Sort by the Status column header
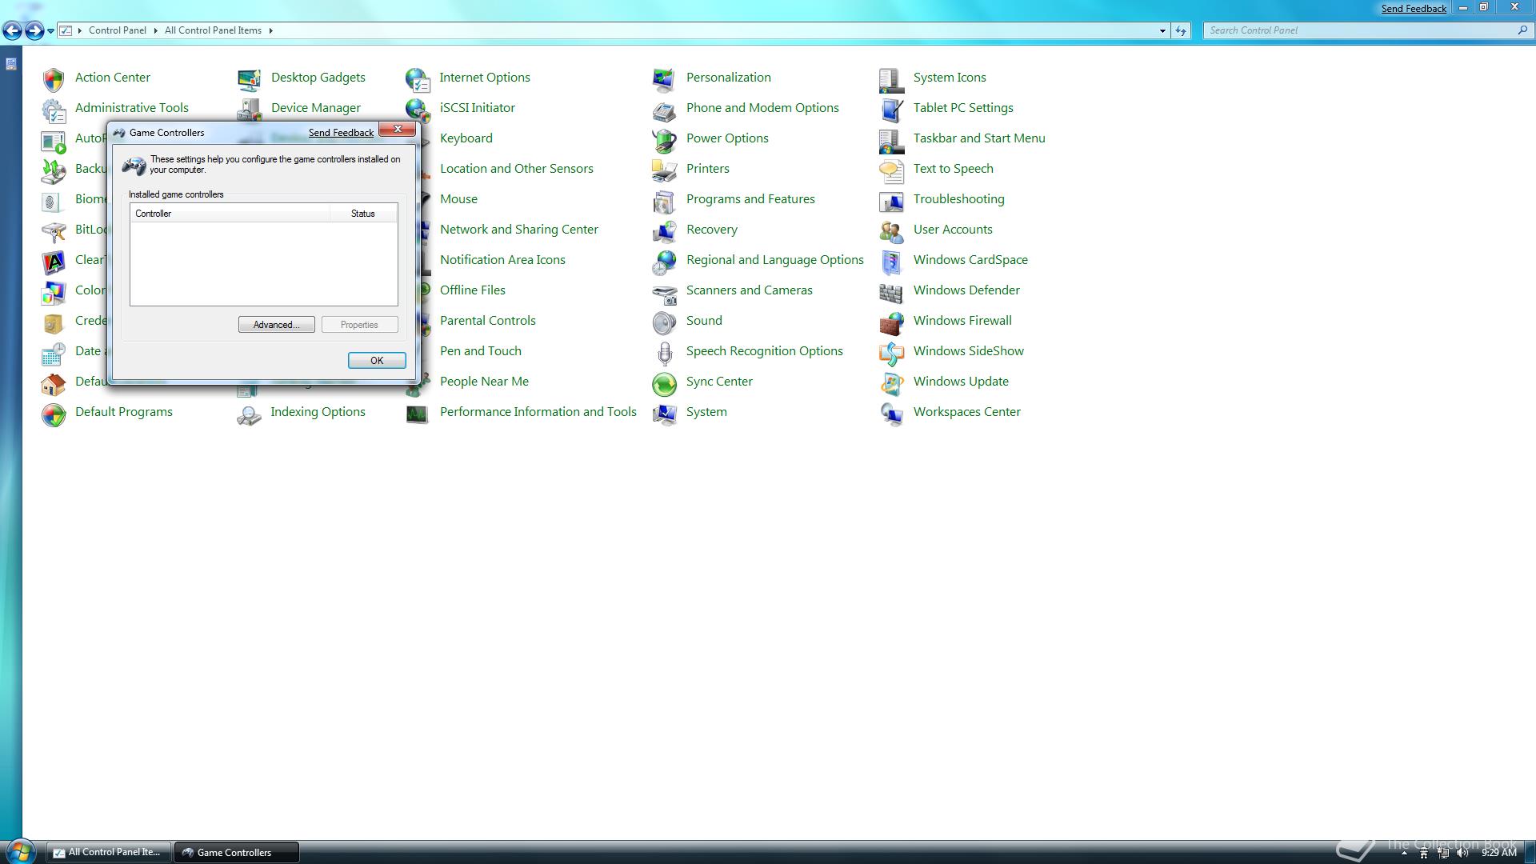 pos(363,214)
